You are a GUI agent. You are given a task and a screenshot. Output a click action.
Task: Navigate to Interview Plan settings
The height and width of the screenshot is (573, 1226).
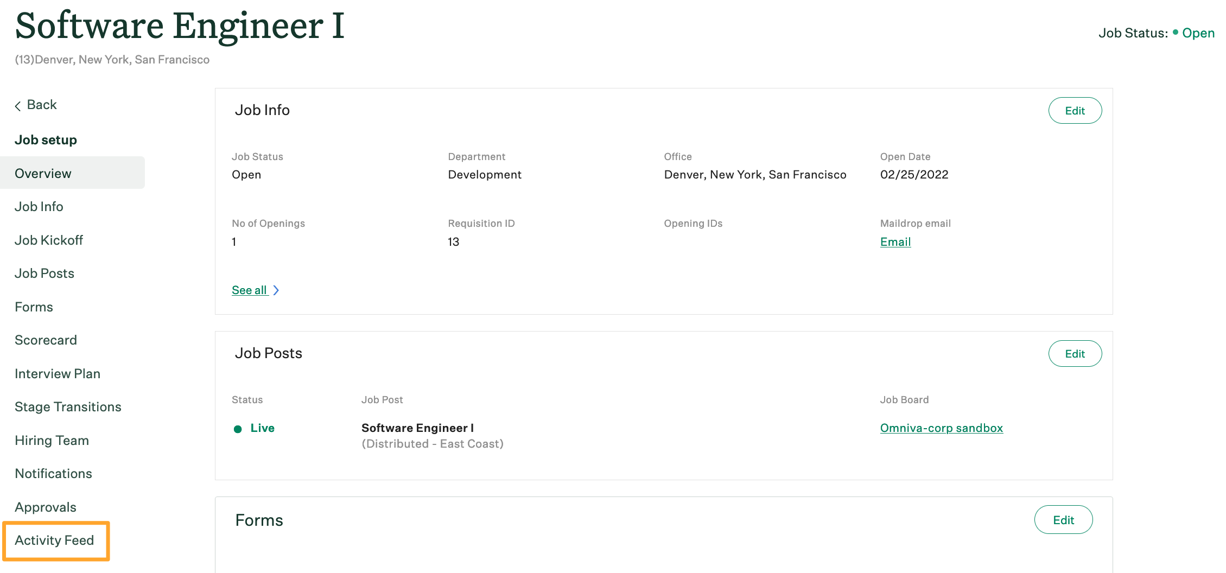(58, 373)
